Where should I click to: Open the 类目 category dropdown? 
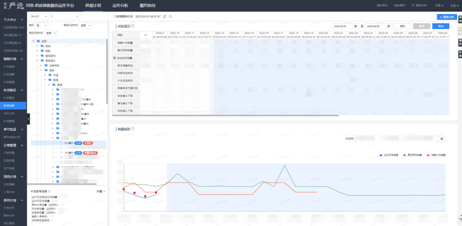41,25
